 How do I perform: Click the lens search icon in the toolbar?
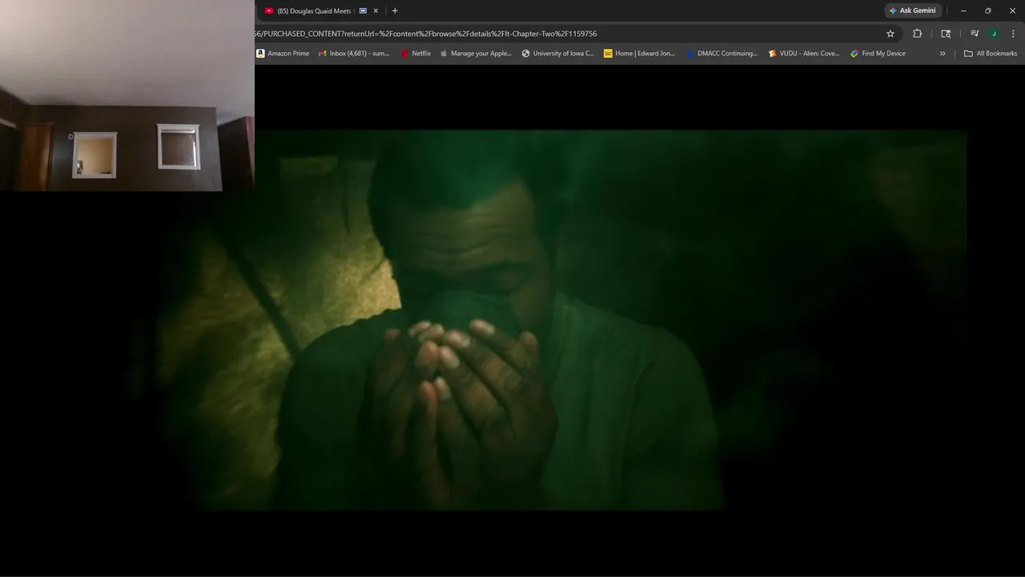coord(946,34)
